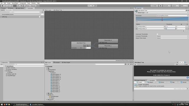Show the Layers tab in Animator
The height and width of the screenshot is (106, 189).
click(3, 10)
